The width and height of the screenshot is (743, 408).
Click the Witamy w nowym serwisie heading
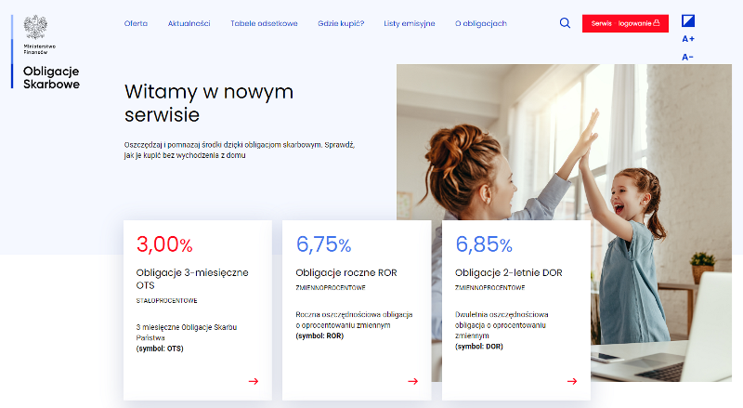pos(209,103)
